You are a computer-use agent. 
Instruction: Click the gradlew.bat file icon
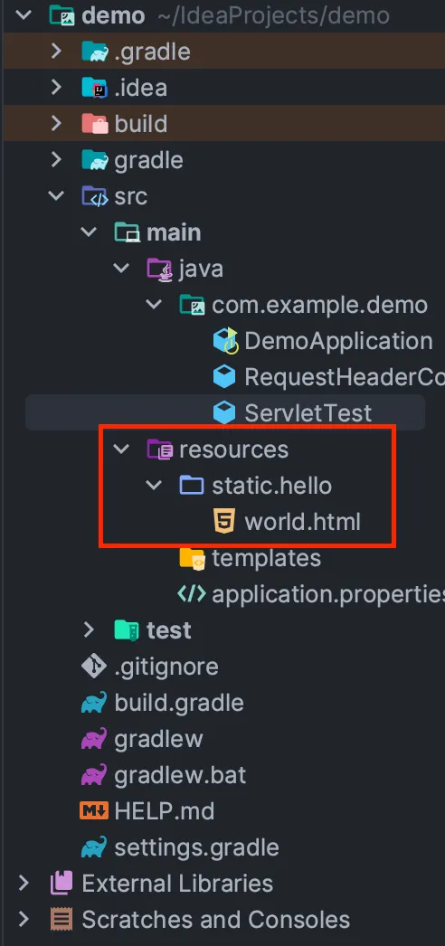point(94,775)
